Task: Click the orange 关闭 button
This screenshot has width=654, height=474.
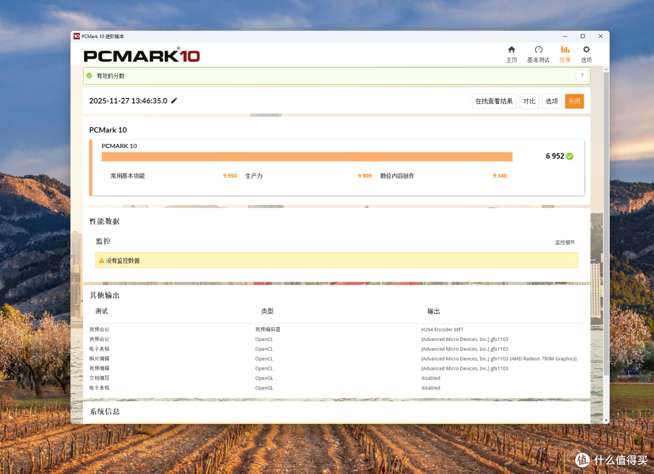Action: pos(574,101)
